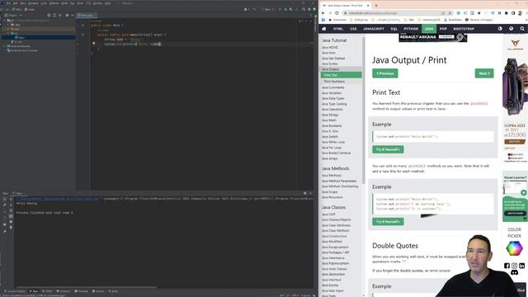Screen dimensions: 528x297
Task: Open Java Strings sidebar link
Action: (330, 115)
